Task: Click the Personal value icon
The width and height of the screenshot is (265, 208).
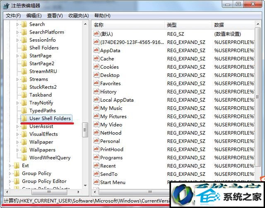Action: pyautogui.click(x=96, y=141)
